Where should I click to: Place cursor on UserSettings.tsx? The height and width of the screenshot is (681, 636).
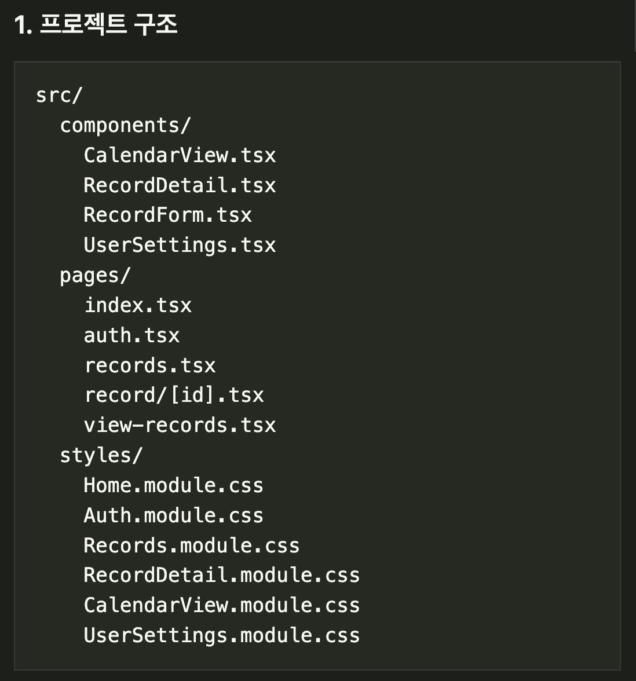point(180,245)
